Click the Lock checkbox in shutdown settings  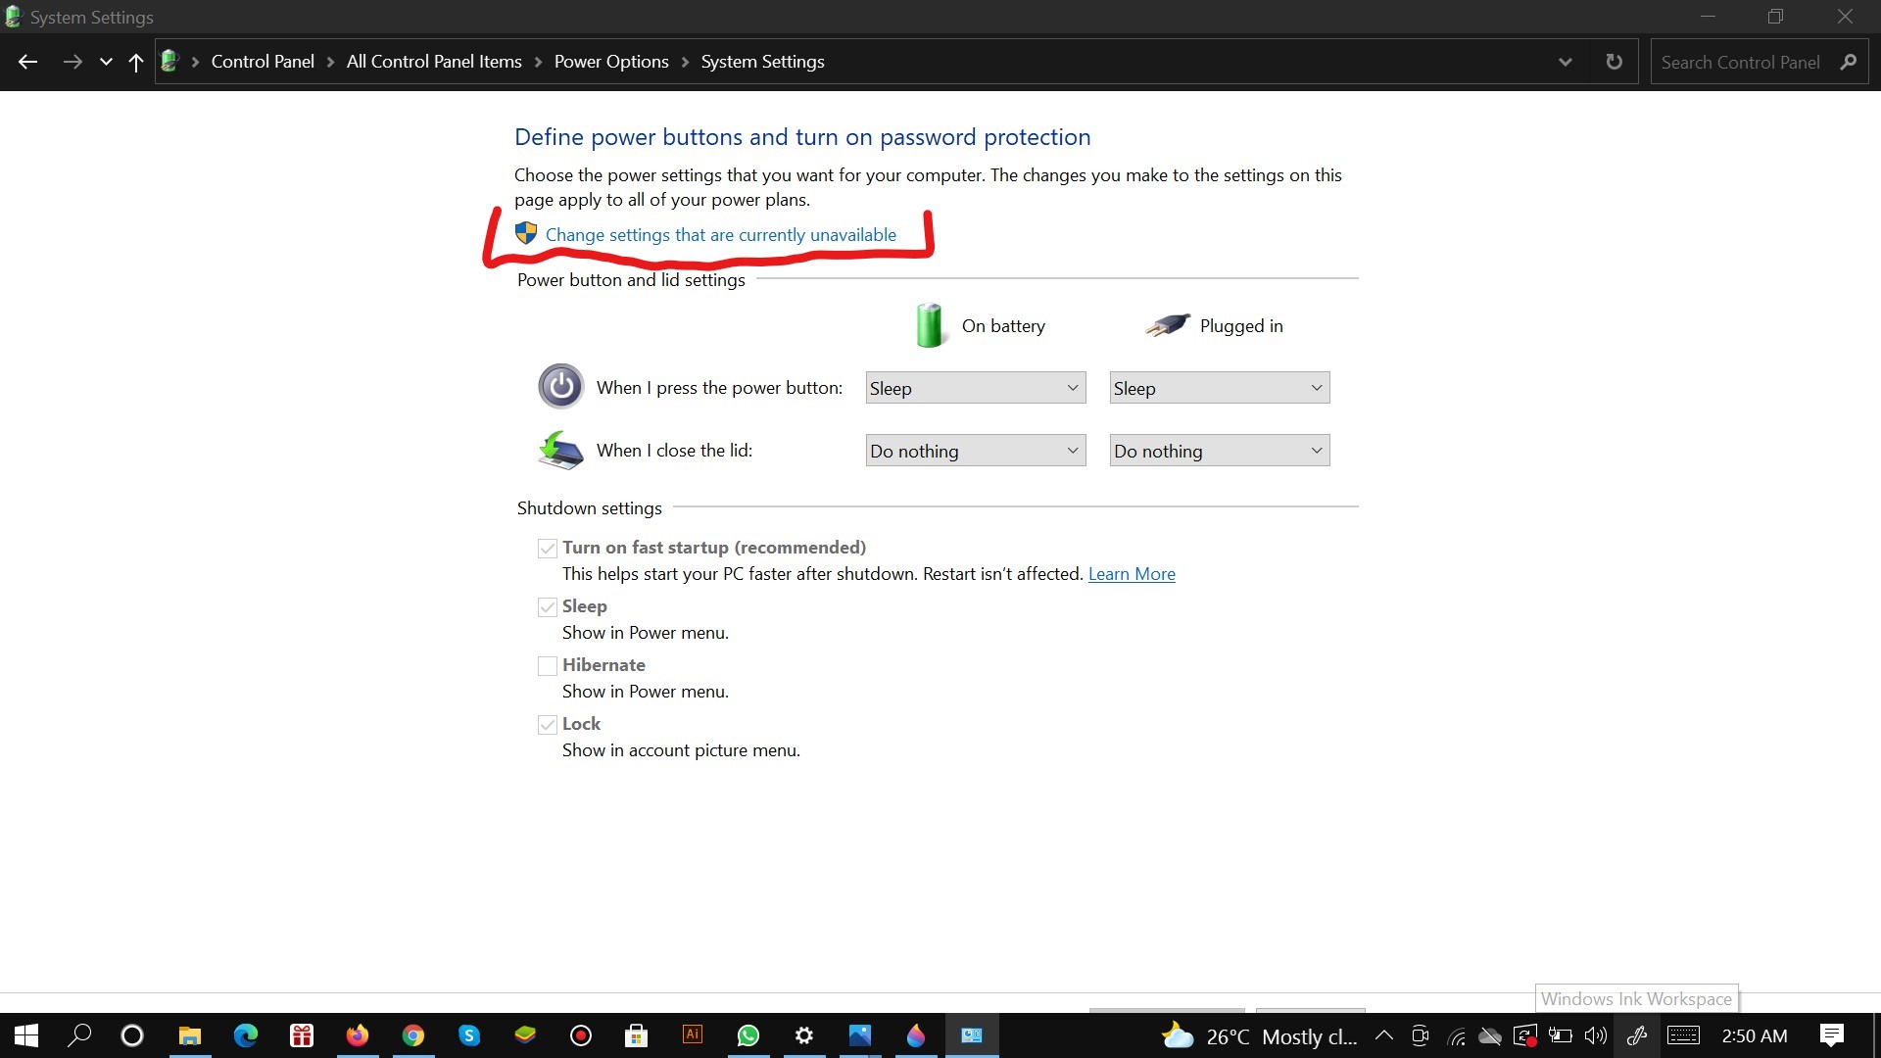click(x=547, y=723)
